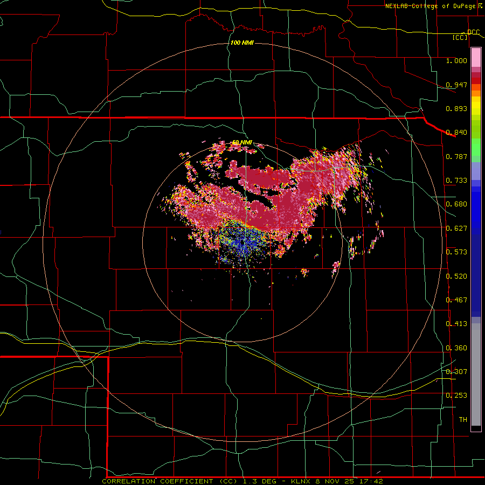Select the 0.413 legend value
Viewport: 485px width, 485px height.
pyautogui.click(x=456, y=324)
